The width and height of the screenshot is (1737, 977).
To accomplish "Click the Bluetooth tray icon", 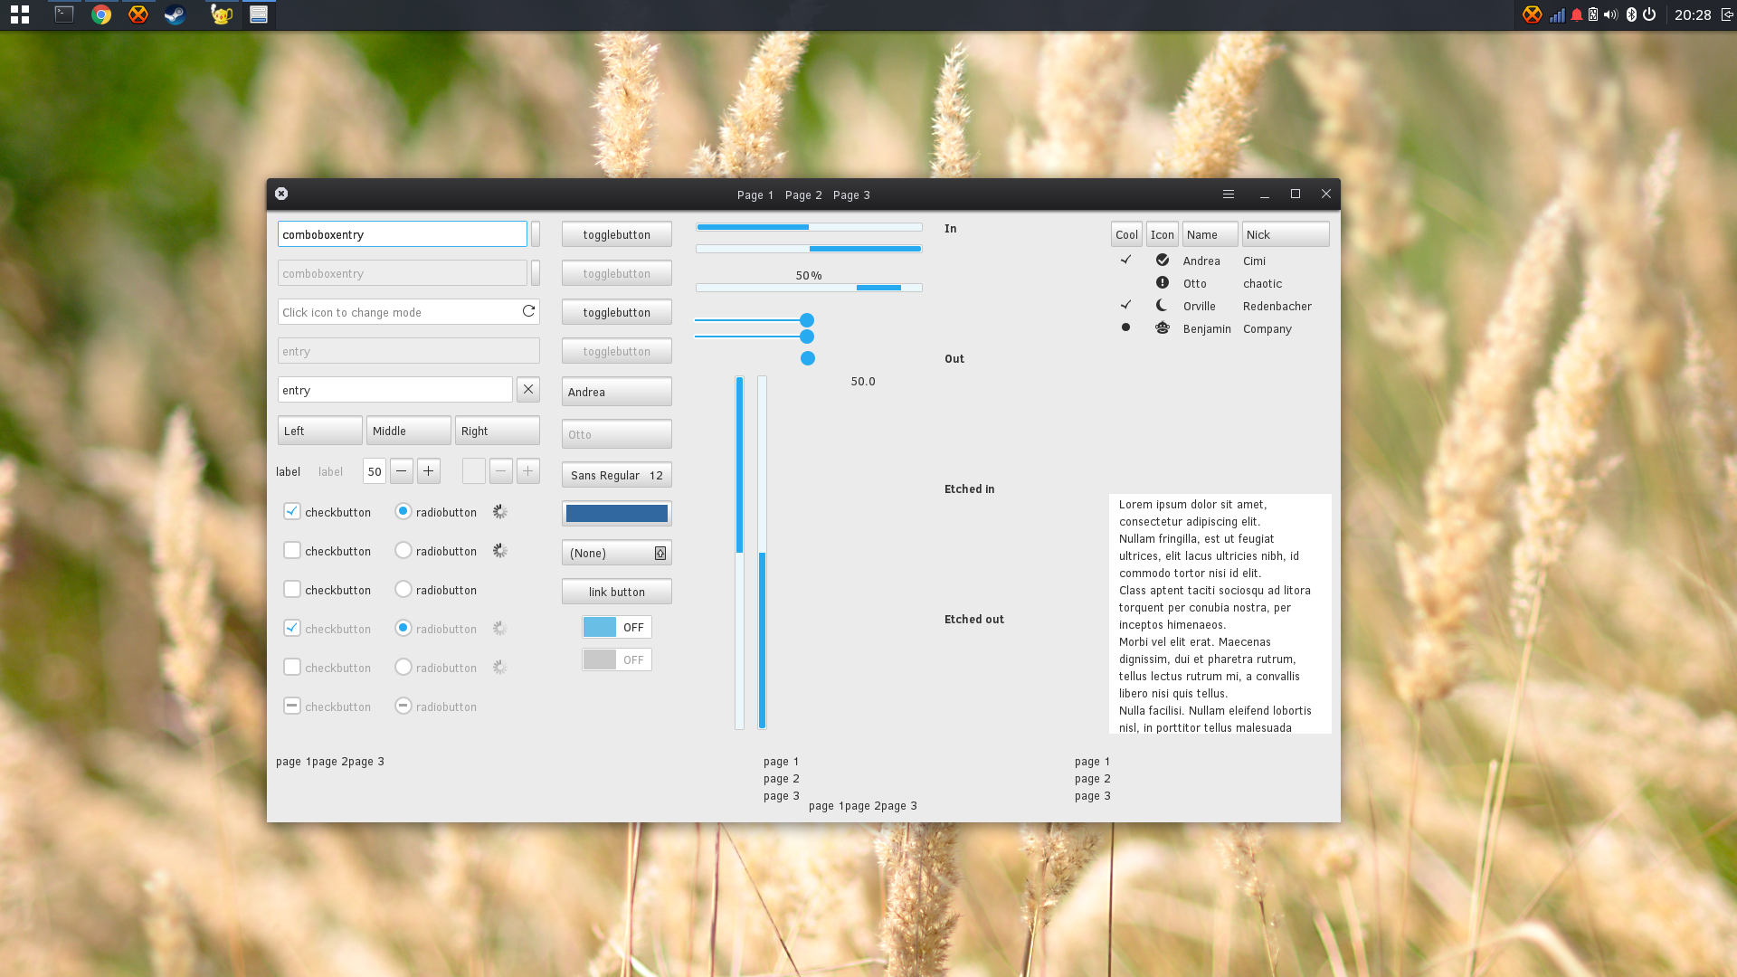I will pyautogui.click(x=1631, y=14).
